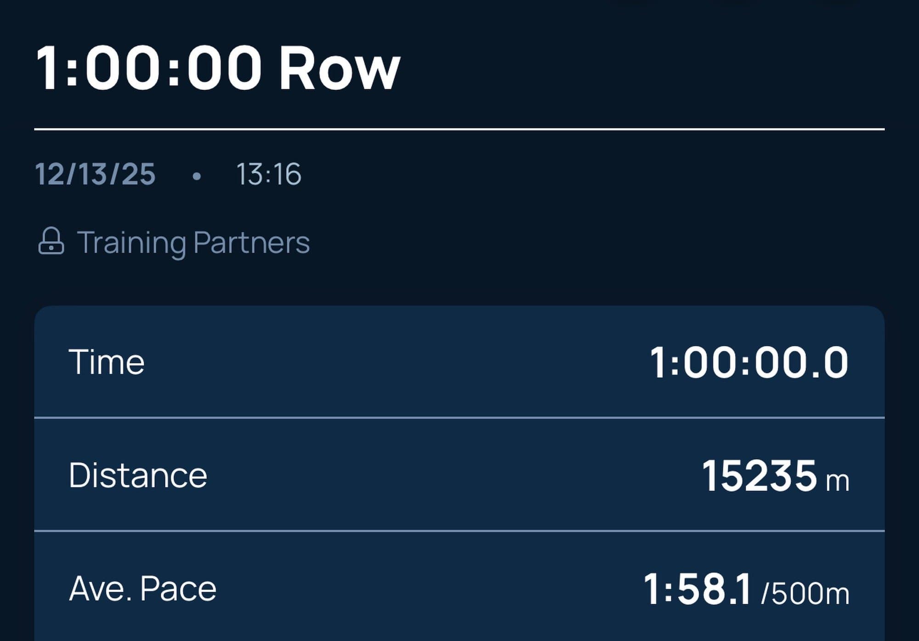Select the 1:58.1 average pace value
The height and width of the screenshot is (641, 919).
tap(697, 589)
